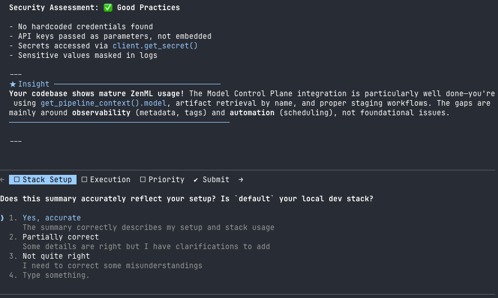The width and height of the screenshot is (498, 298).
Task: Toggle the checkbox in the Stack Setup tab
Action: point(17,179)
